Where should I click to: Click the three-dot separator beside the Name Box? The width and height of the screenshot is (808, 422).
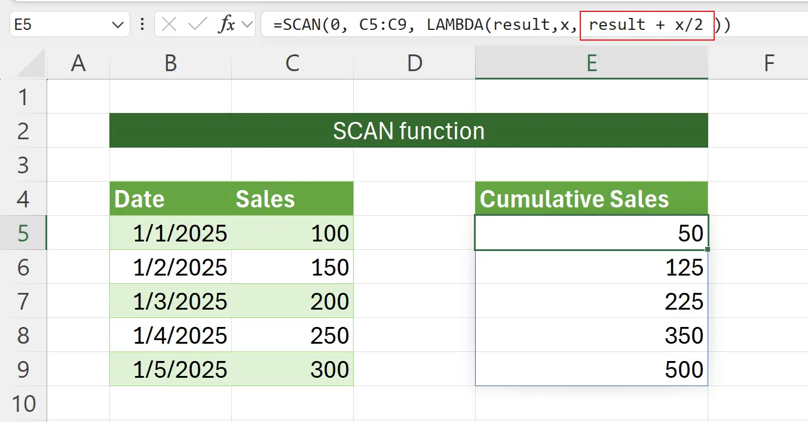142,25
